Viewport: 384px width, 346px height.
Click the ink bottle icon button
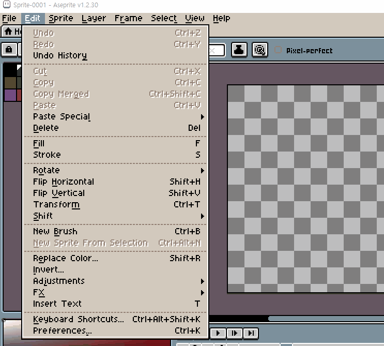239,50
